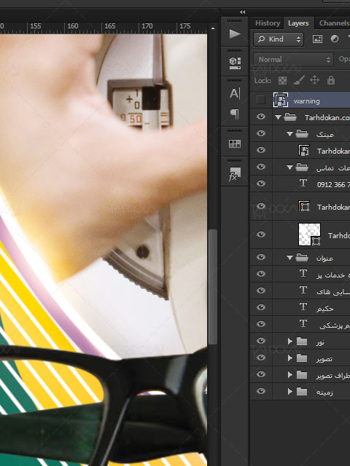Open the Normal blend mode dropdown

point(293,60)
